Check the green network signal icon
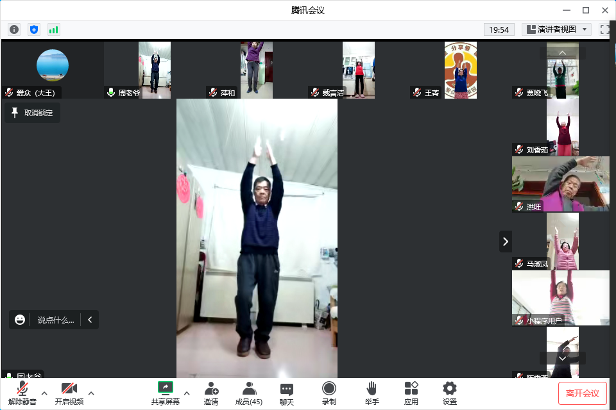This screenshot has width=616, height=410. pyautogui.click(x=53, y=29)
